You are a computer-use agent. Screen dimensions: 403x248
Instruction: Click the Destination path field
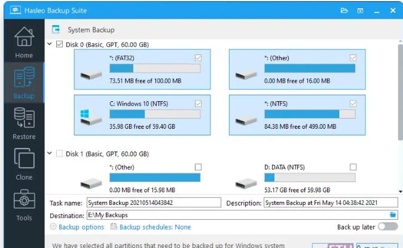click(242, 215)
